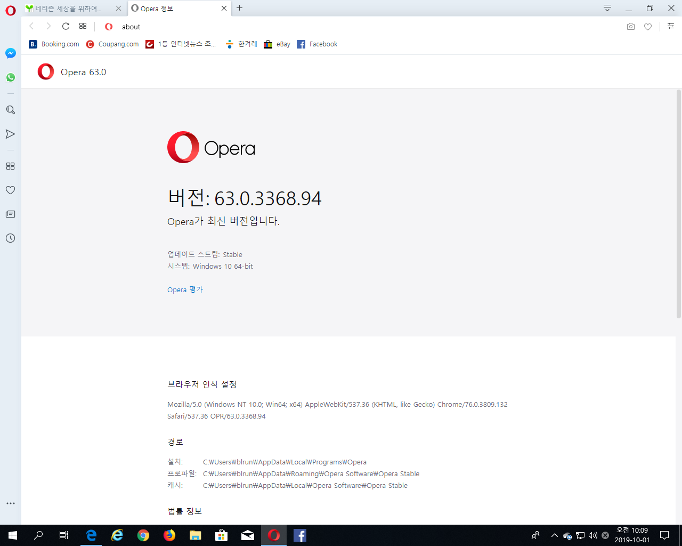Launch Google Chrome from taskbar
Image resolution: width=682 pixels, height=546 pixels.
click(x=143, y=535)
